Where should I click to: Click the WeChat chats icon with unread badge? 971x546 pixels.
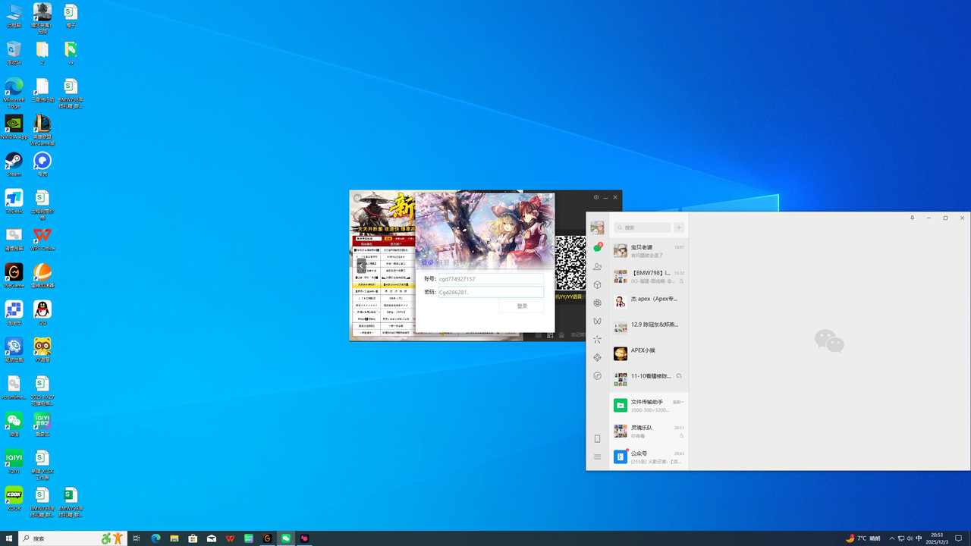click(597, 248)
